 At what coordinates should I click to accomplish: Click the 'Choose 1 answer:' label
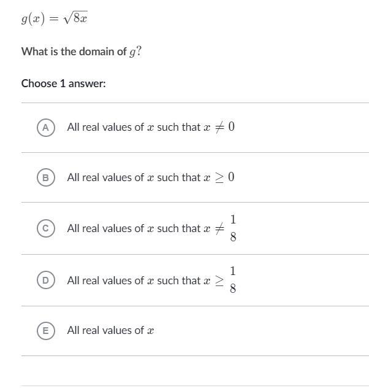pyautogui.click(x=64, y=83)
